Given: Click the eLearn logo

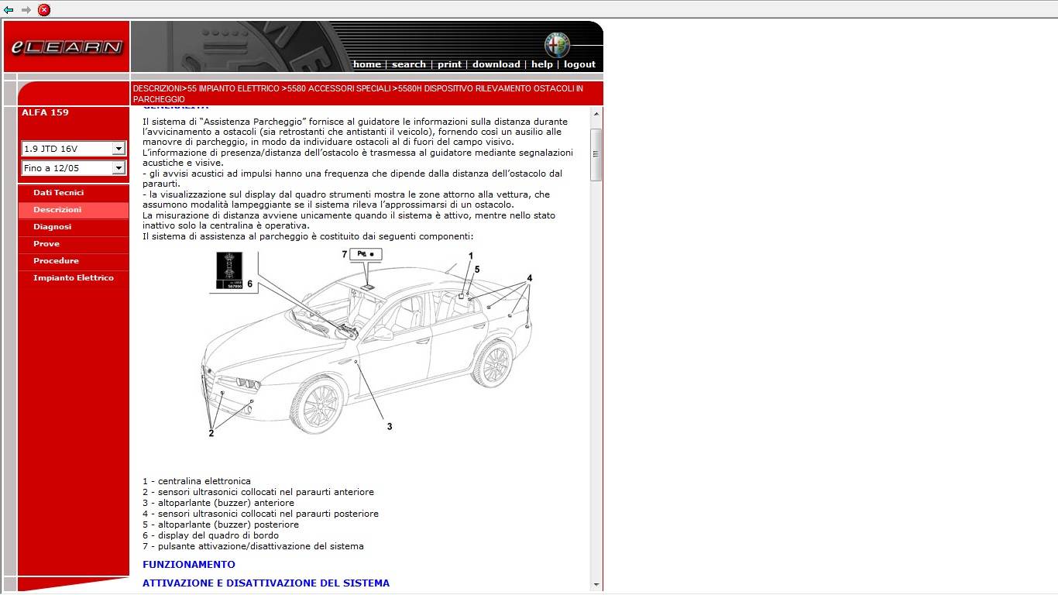Looking at the screenshot, I should point(67,47).
